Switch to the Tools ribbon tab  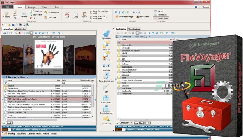click(57, 7)
